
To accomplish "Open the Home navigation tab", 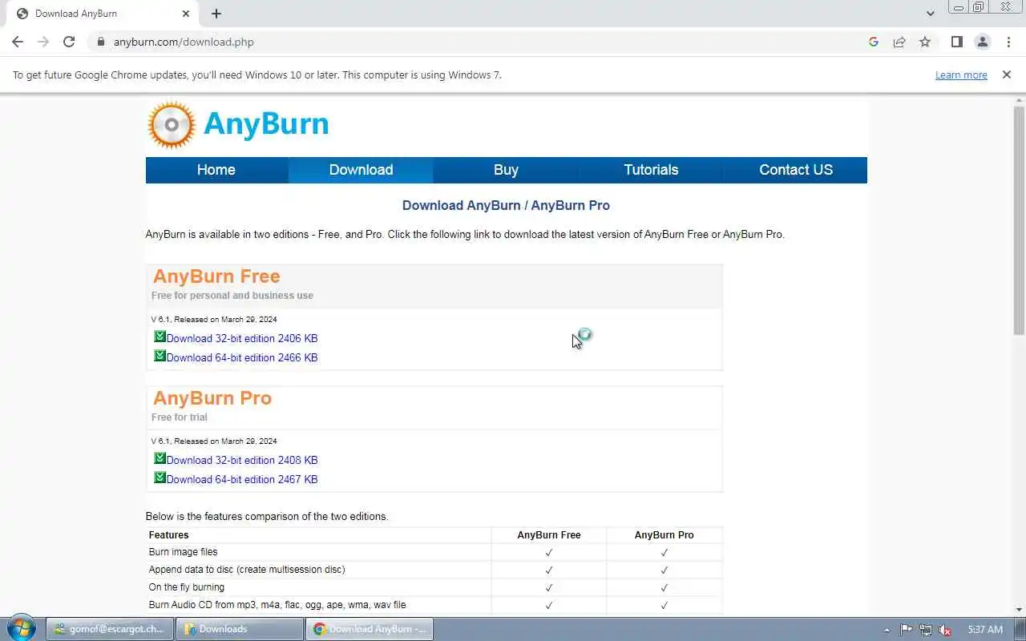I will pos(216,170).
